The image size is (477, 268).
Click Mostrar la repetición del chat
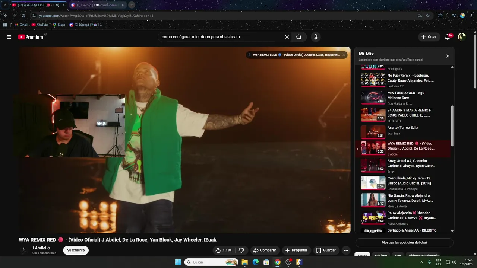pyautogui.click(x=404, y=242)
